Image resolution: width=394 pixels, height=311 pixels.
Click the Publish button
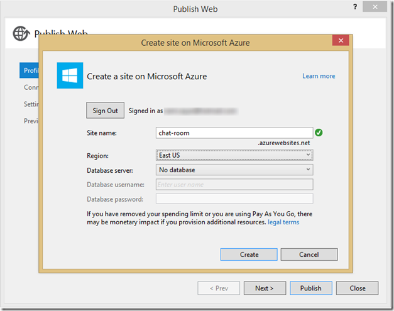click(x=311, y=288)
